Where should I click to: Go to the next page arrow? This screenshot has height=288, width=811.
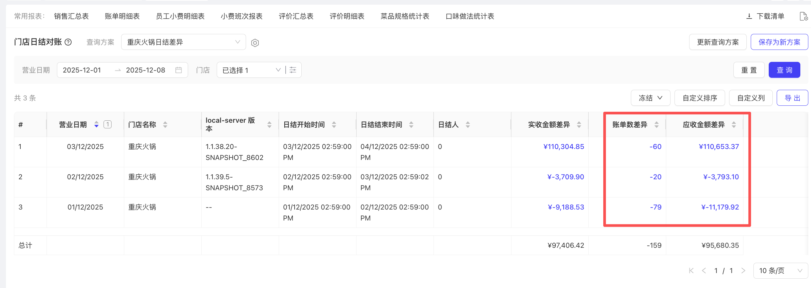click(x=743, y=271)
